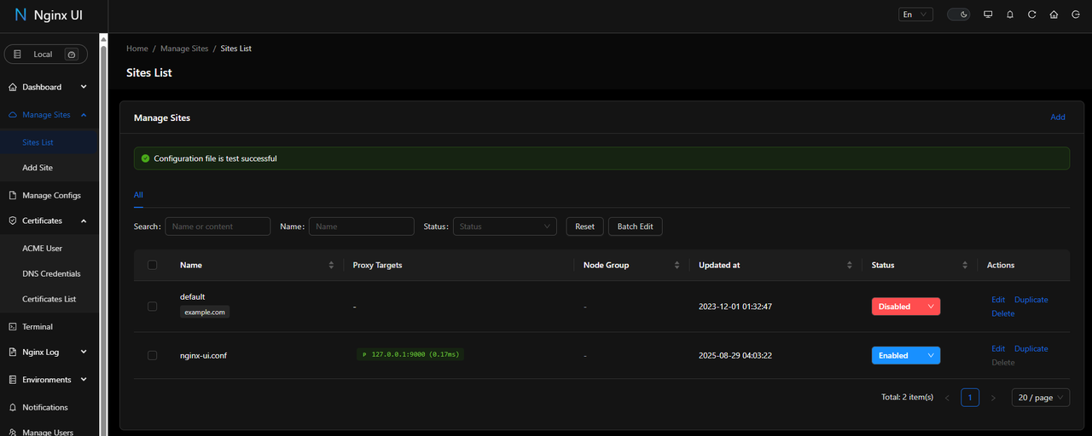
Task: Click the Terminal icon in sidebar
Action: point(13,327)
